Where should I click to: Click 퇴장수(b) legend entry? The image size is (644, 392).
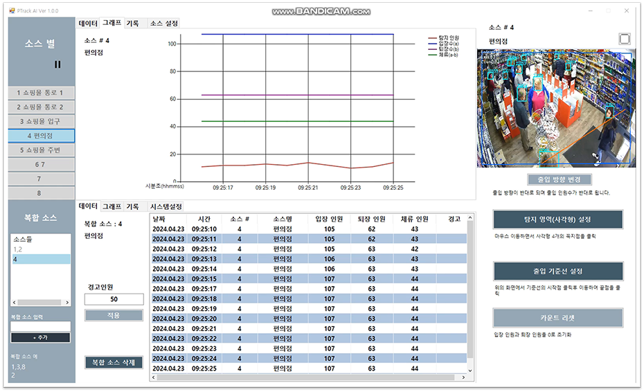pos(444,49)
